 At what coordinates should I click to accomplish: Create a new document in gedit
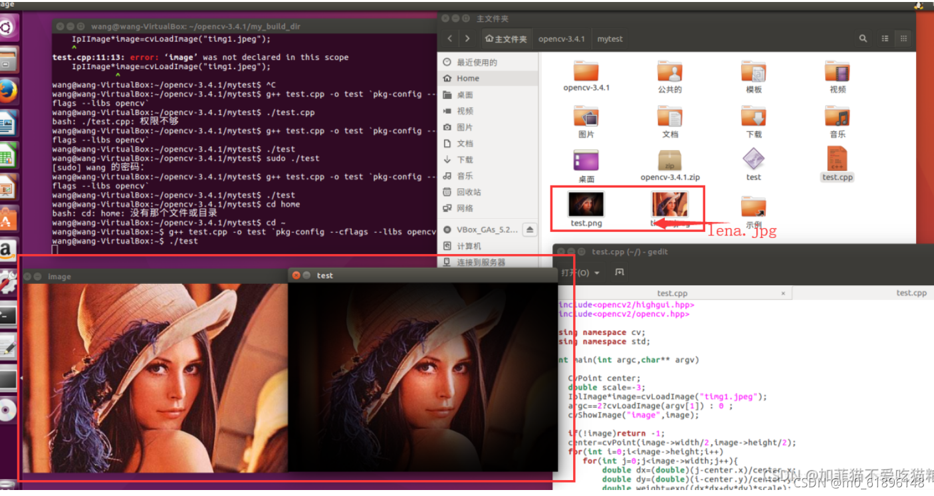pyautogui.click(x=620, y=273)
